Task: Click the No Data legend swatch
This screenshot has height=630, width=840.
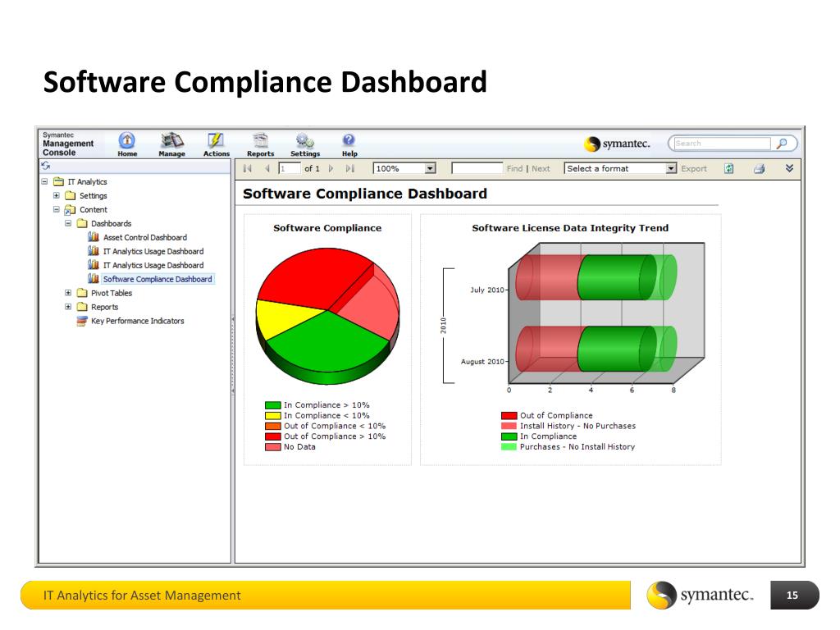Action: point(273,447)
